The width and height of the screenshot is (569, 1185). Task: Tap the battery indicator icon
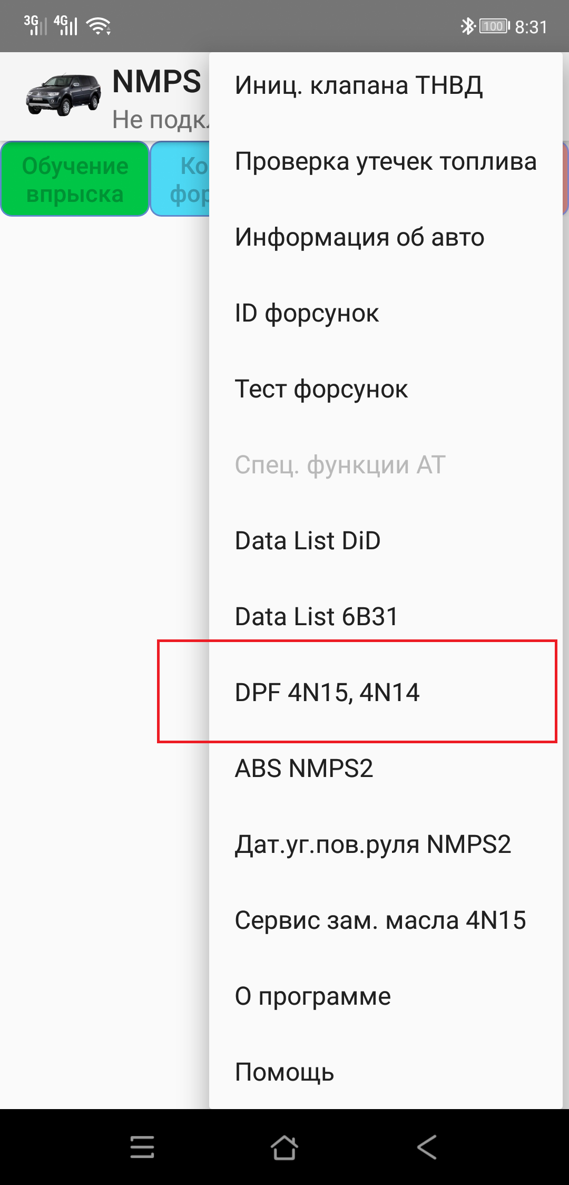pyautogui.click(x=494, y=26)
